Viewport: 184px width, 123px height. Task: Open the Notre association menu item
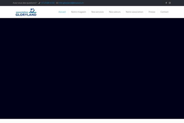pyautogui.click(x=135, y=12)
